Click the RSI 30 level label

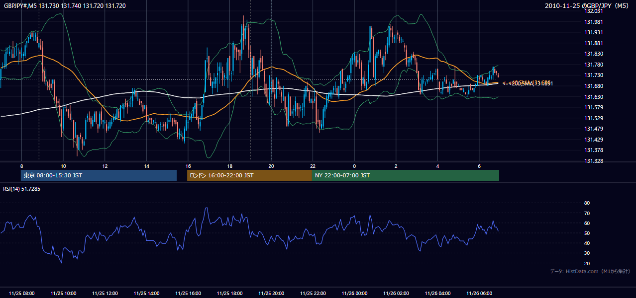coord(587,253)
